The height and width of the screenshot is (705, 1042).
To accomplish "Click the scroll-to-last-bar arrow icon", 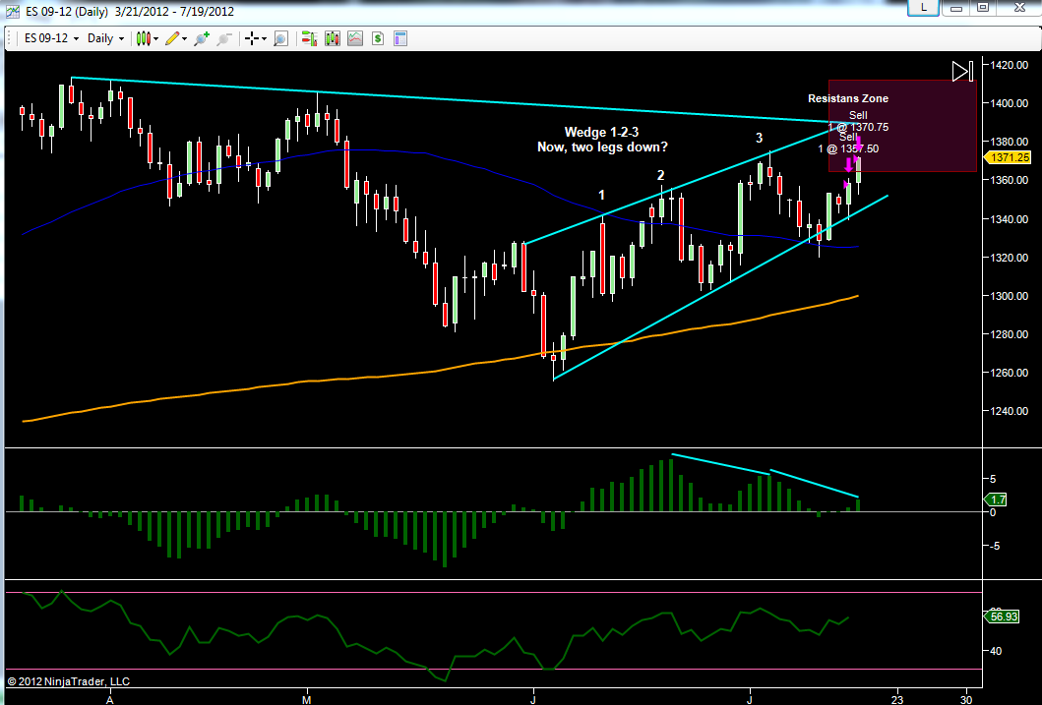I will click(x=962, y=71).
